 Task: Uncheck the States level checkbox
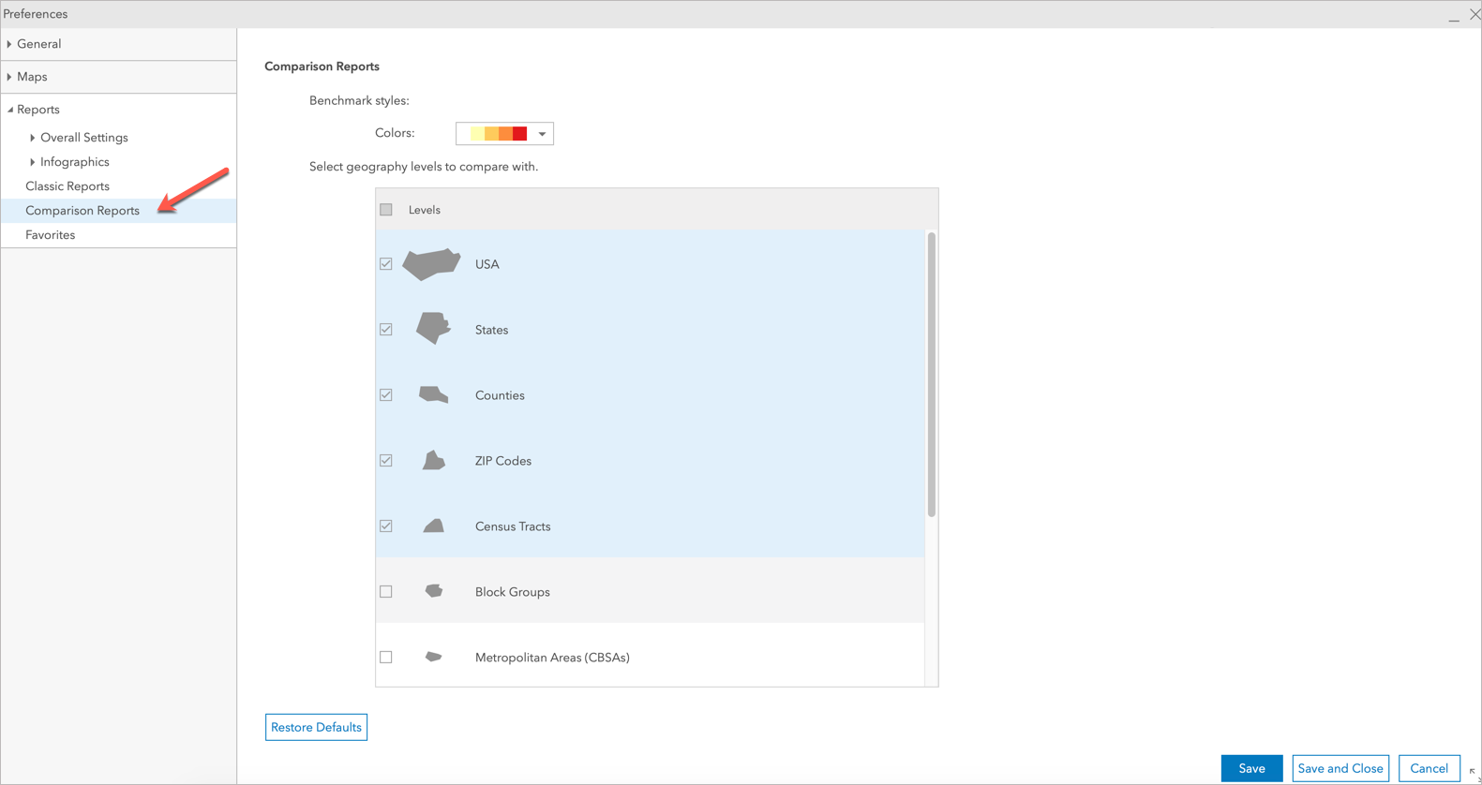pyautogui.click(x=386, y=330)
